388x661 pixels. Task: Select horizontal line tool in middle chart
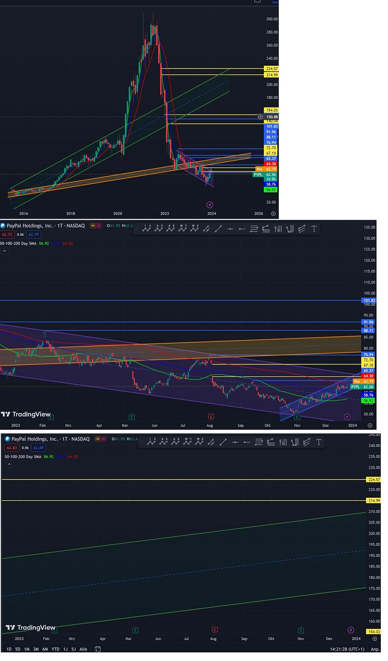[230, 229]
